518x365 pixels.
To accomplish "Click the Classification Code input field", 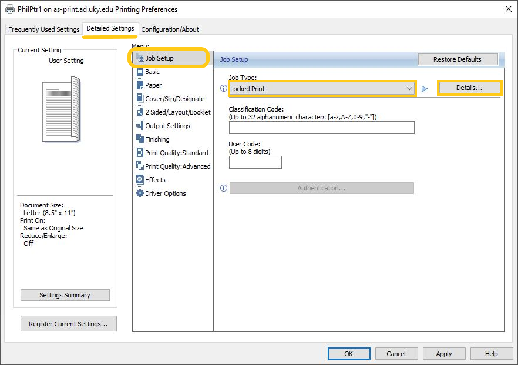I will 322,128.
